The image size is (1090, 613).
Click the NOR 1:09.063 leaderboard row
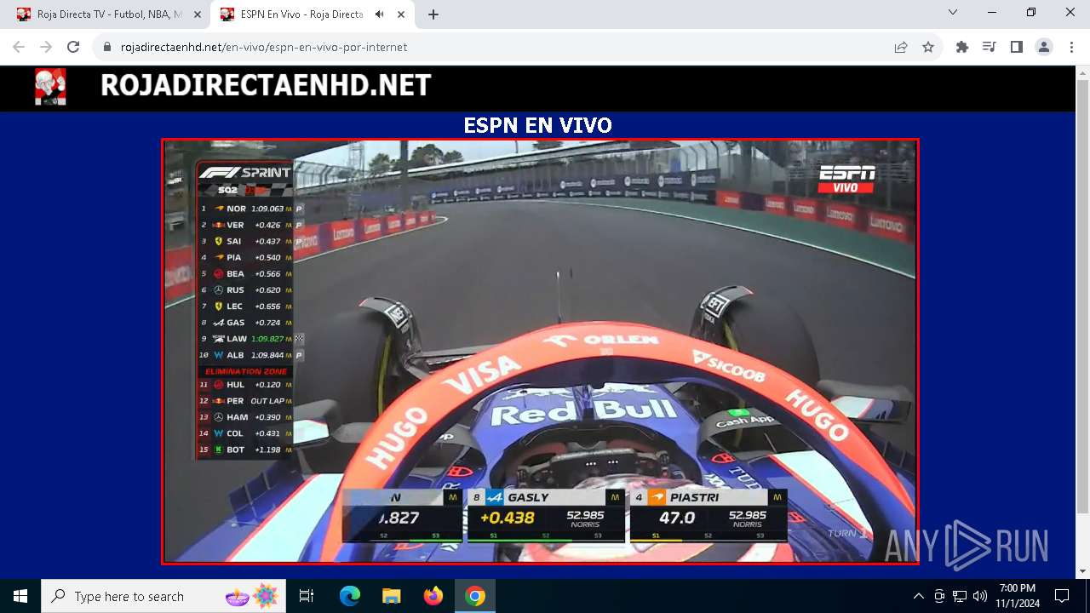point(246,209)
